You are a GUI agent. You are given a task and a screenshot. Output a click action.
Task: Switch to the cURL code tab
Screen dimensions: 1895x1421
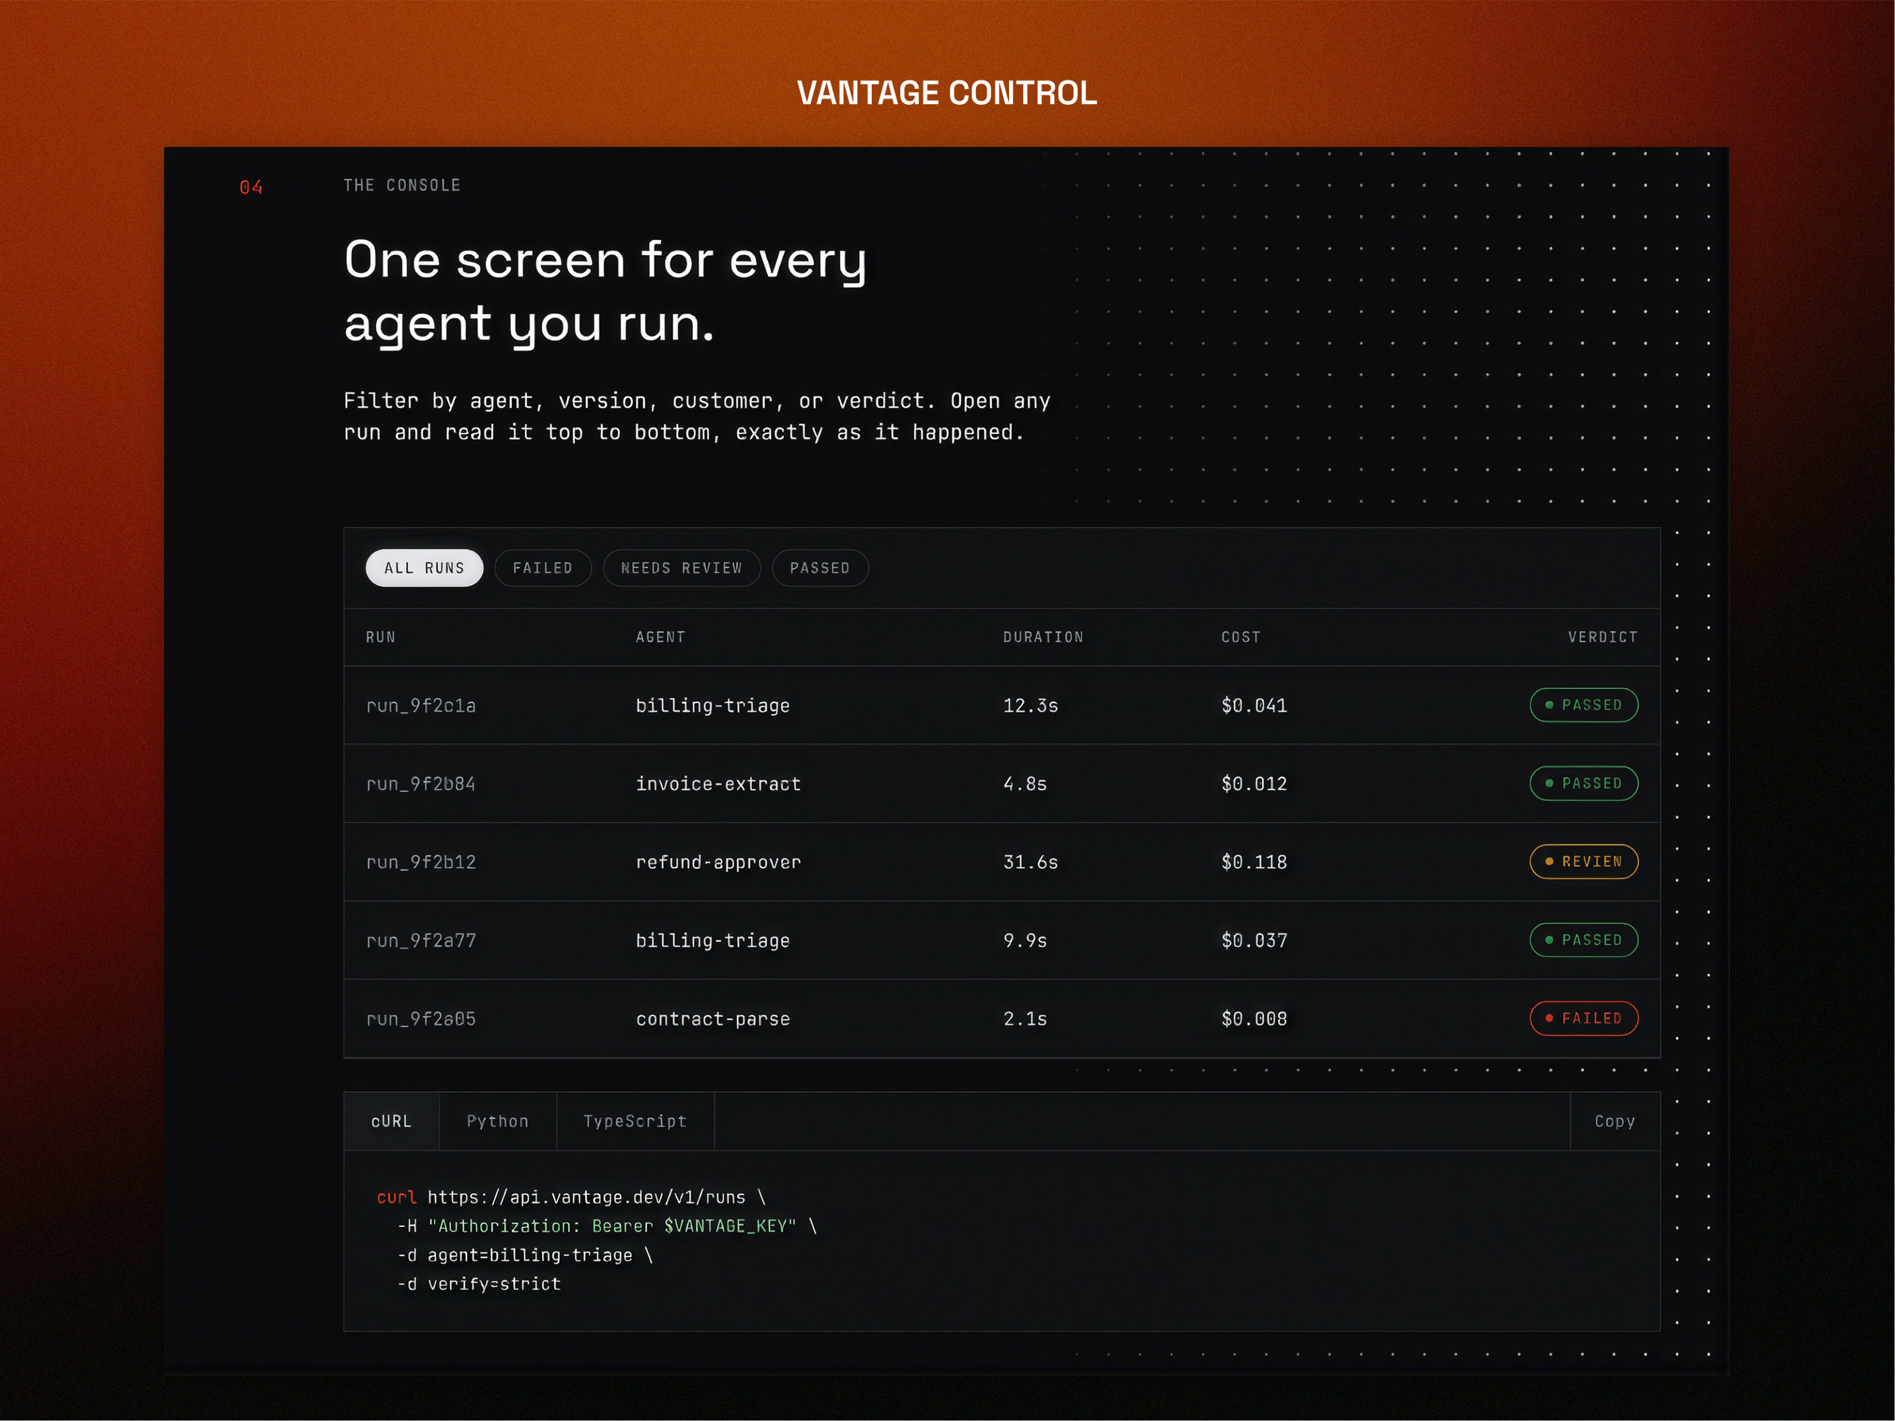[x=391, y=1121]
